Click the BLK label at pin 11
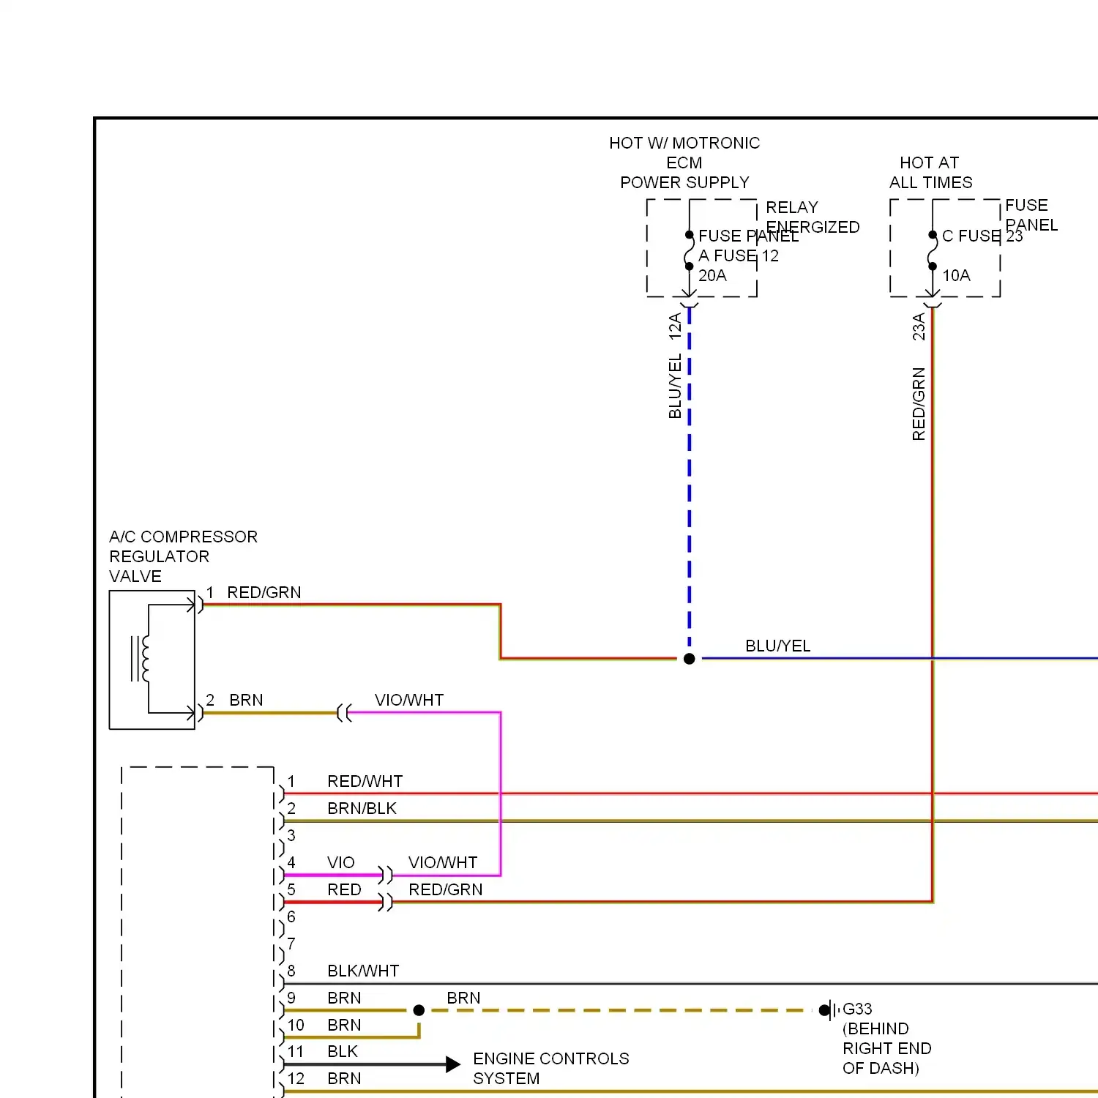The image size is (1098, 1098). point(343,1051)
